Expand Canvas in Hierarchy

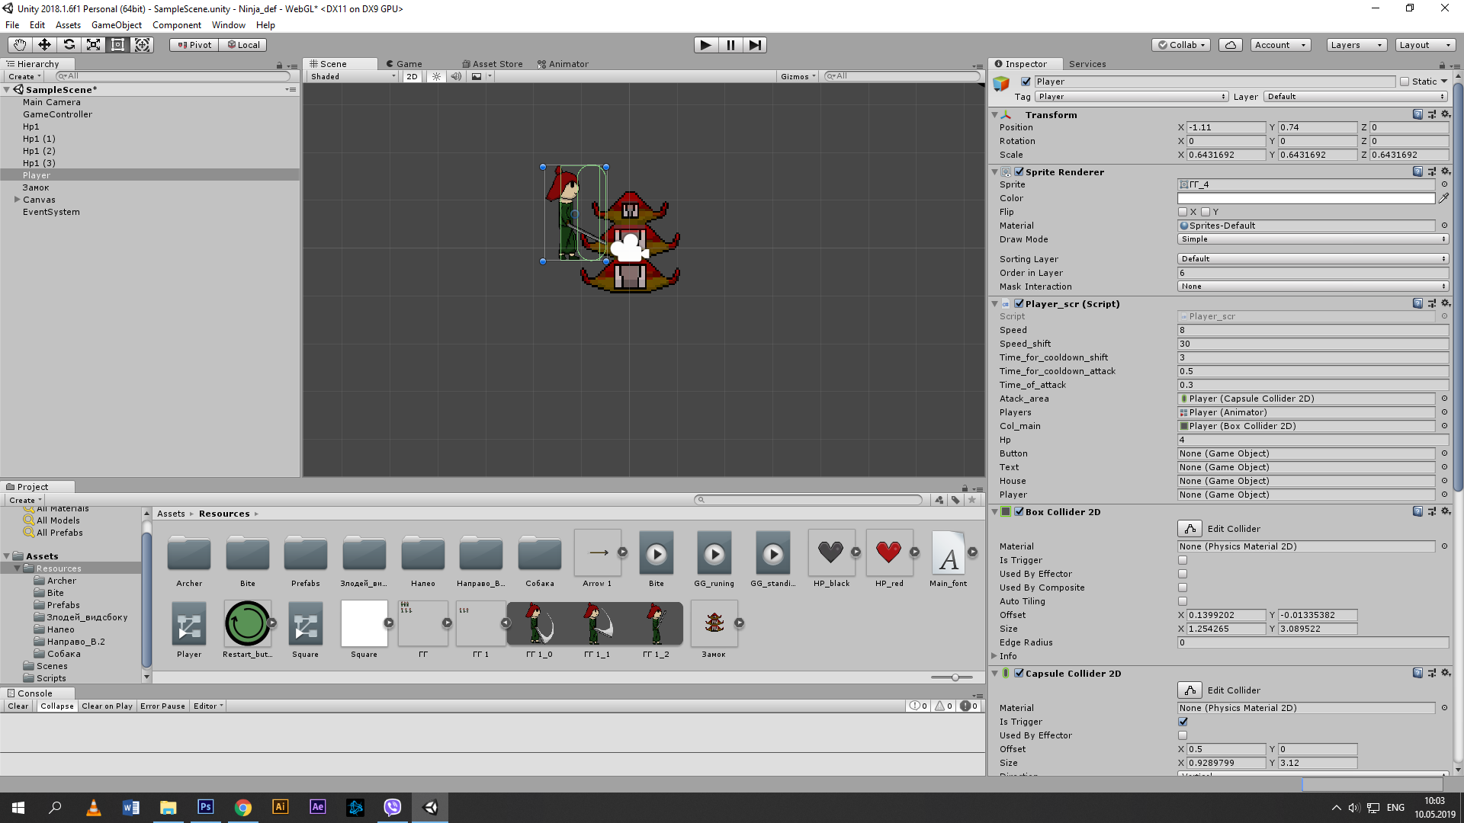click(17, 200)
